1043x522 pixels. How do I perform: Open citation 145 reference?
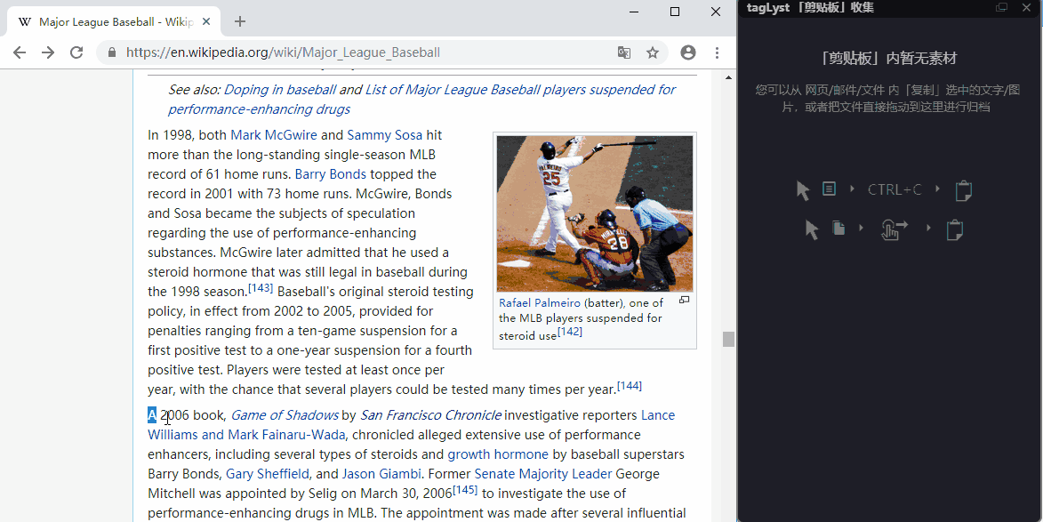tap(465, 490)
